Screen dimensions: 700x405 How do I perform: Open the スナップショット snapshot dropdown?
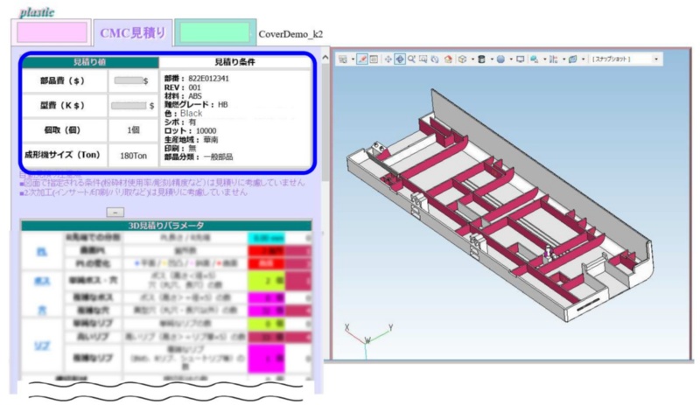pos(625,59)
